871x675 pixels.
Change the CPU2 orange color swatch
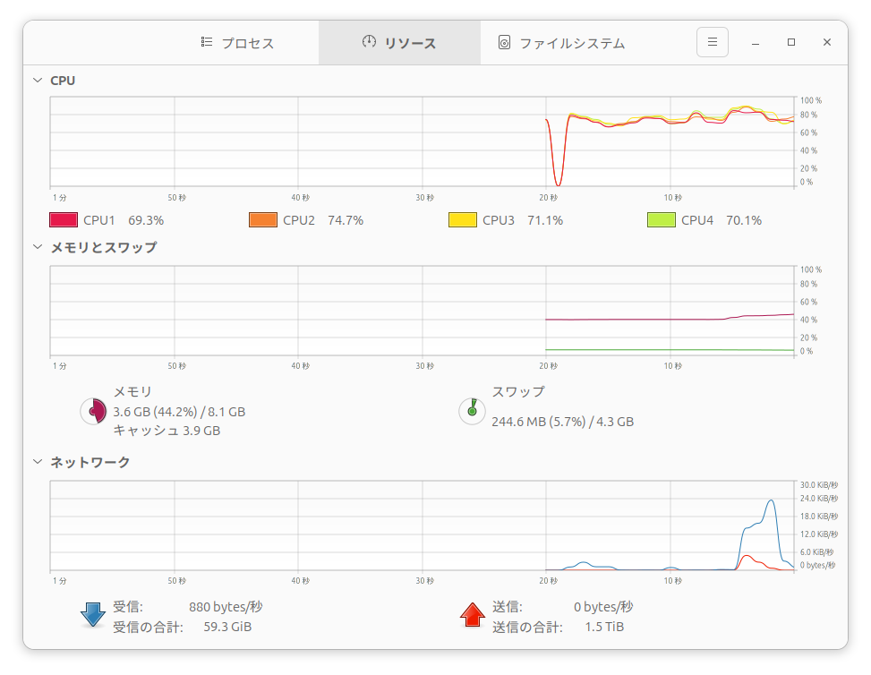(x=262, y=220)
